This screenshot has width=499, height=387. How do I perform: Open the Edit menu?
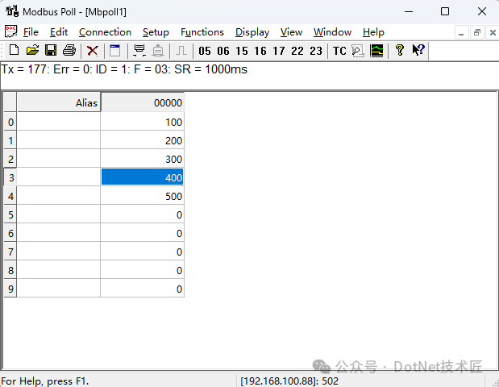59,32
